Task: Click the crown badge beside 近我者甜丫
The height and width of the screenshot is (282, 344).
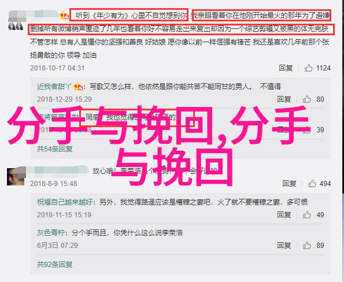Action: [78, 87]
